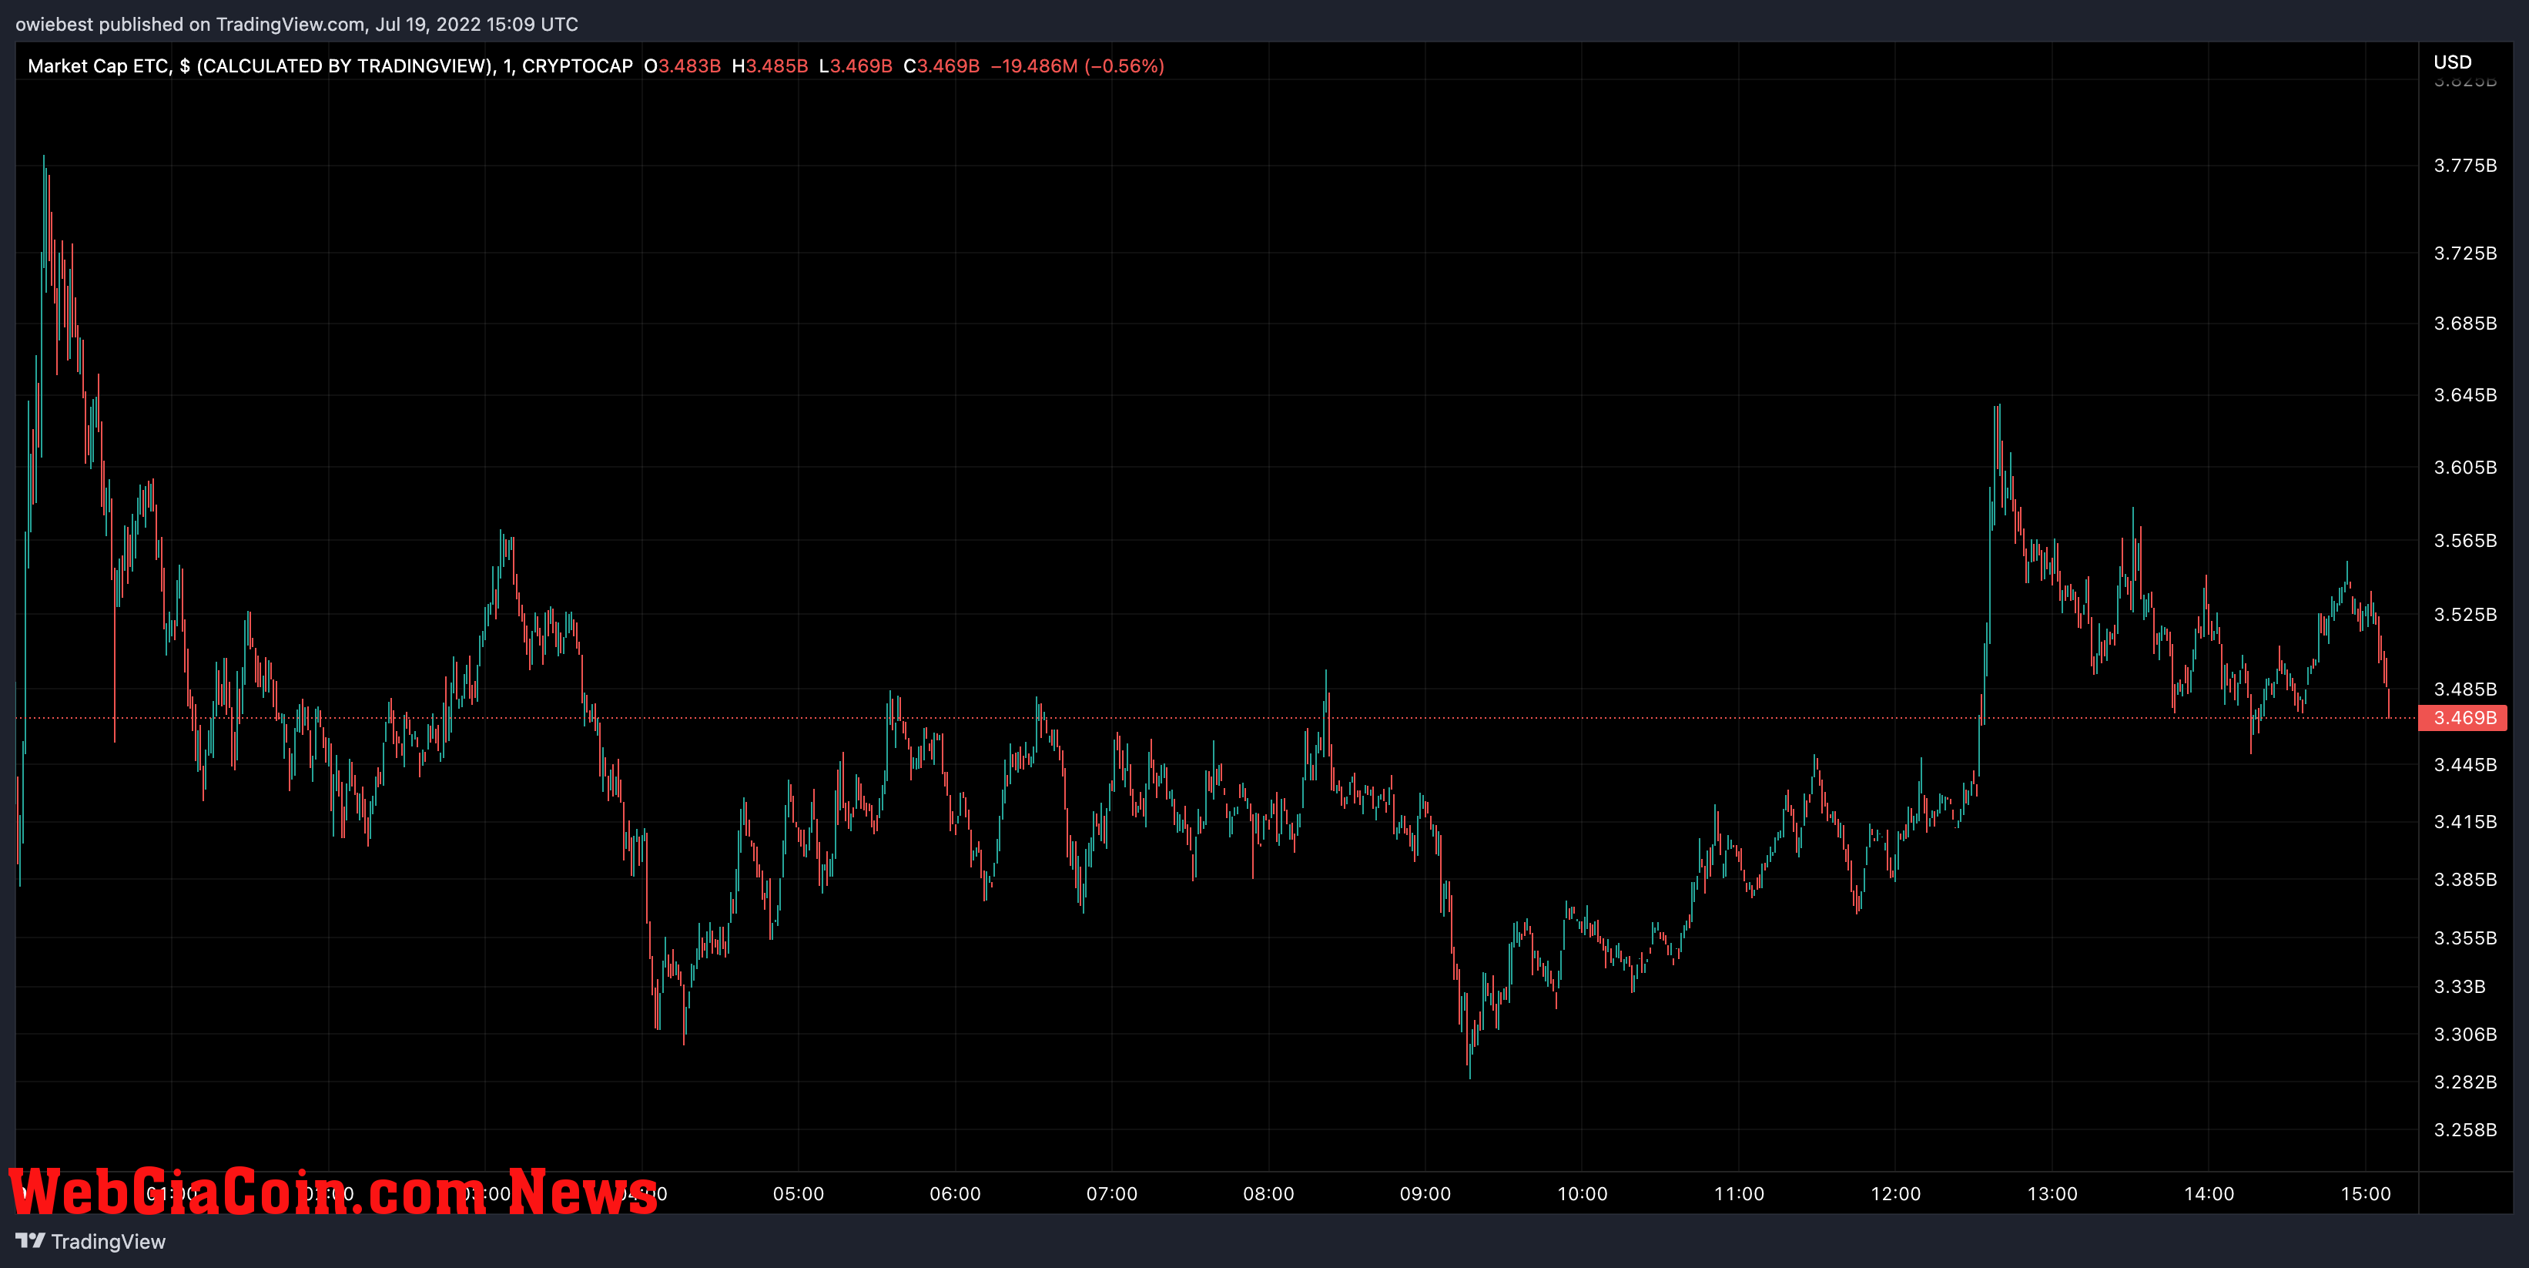Click the 13:00 time axis label
The height and width of the screenshot is (1268, 2529).
[2052, 1193]
